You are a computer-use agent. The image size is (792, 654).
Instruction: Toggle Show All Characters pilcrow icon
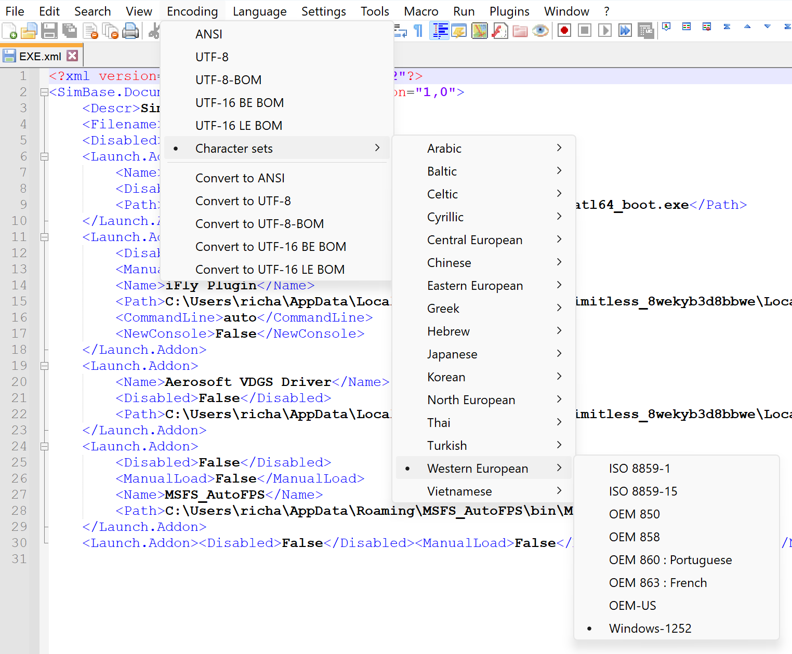tap(418, 31)
